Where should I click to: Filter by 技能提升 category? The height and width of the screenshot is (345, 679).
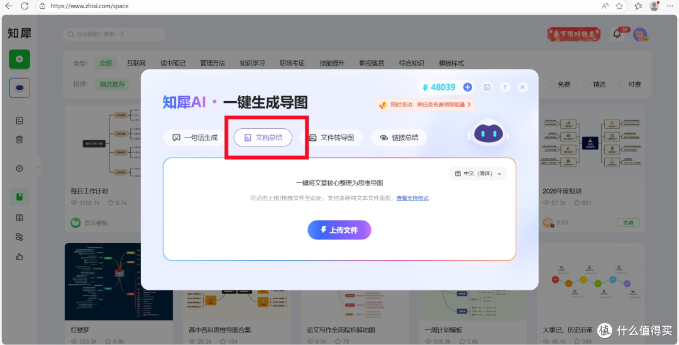[332, 63]
